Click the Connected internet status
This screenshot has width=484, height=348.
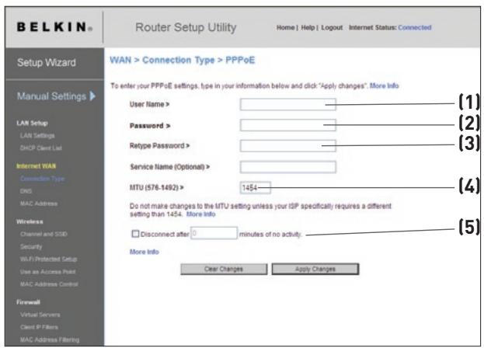415,27
